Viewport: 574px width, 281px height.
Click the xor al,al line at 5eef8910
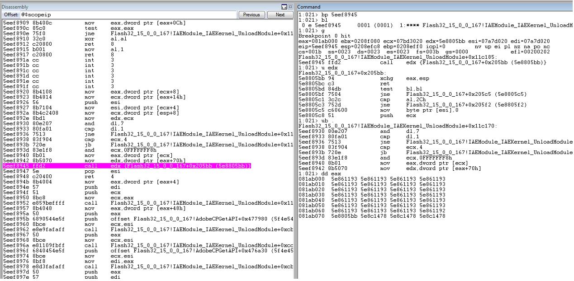click(x=148, y=39)
